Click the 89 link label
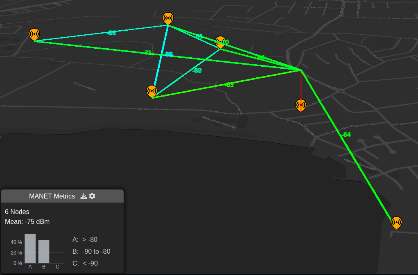 (x=168, y=54)
